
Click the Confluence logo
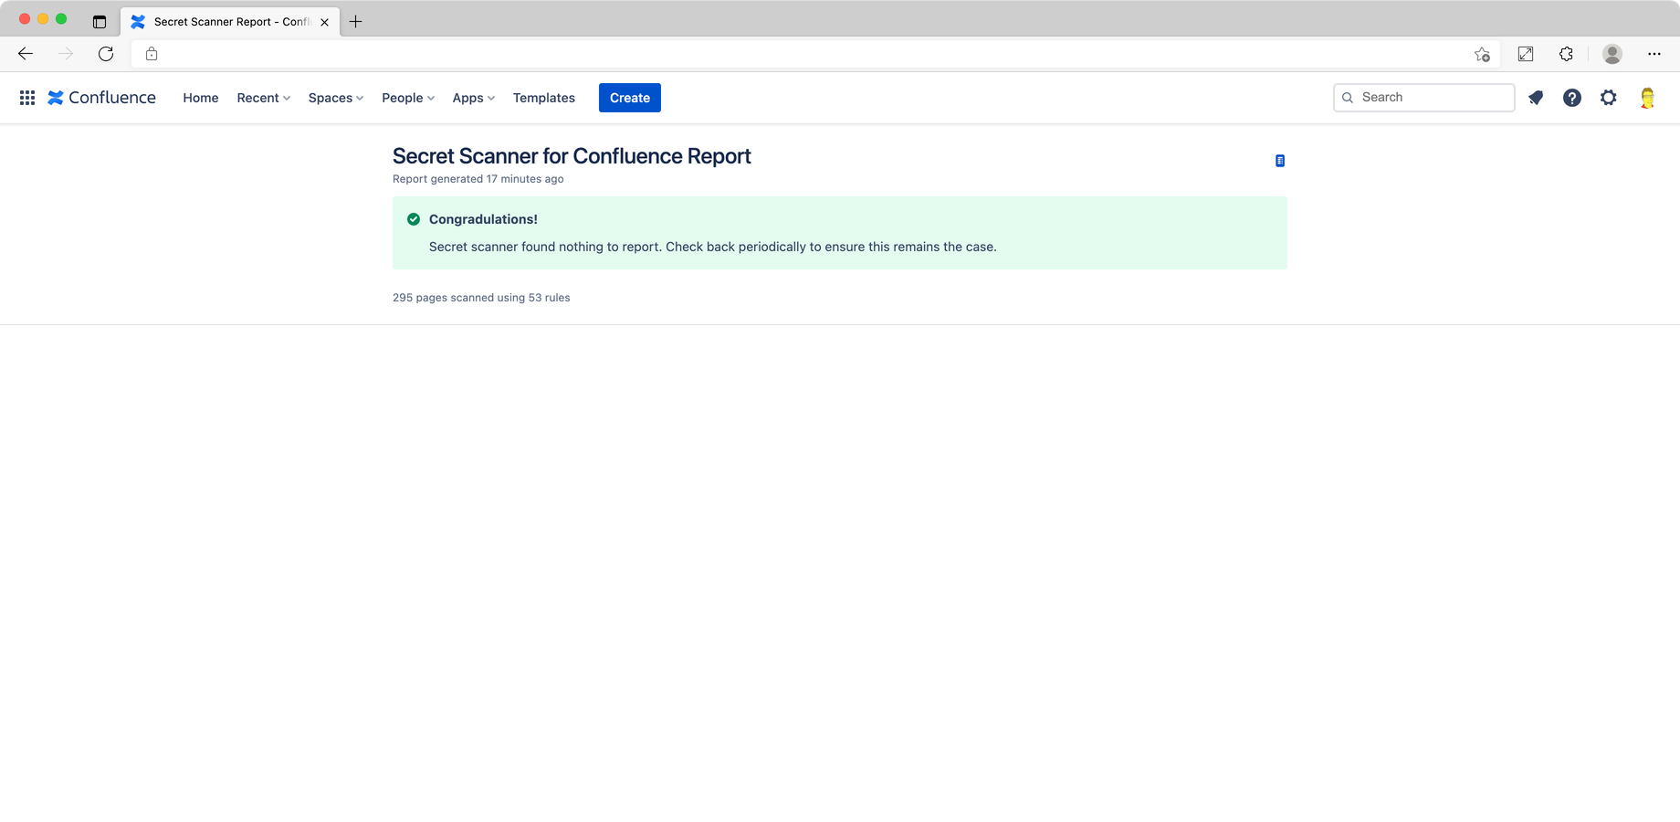click(x=101, y=98)
